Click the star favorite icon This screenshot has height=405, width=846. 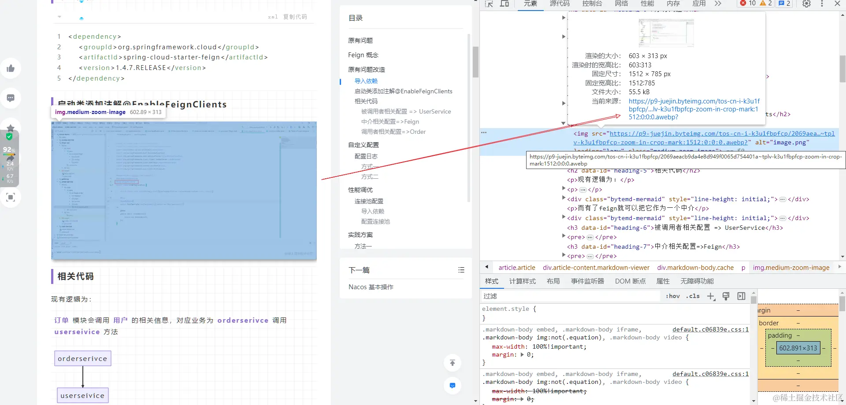click(11, 128)
